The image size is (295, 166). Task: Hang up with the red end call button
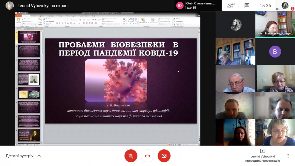[x=147, y=156]
